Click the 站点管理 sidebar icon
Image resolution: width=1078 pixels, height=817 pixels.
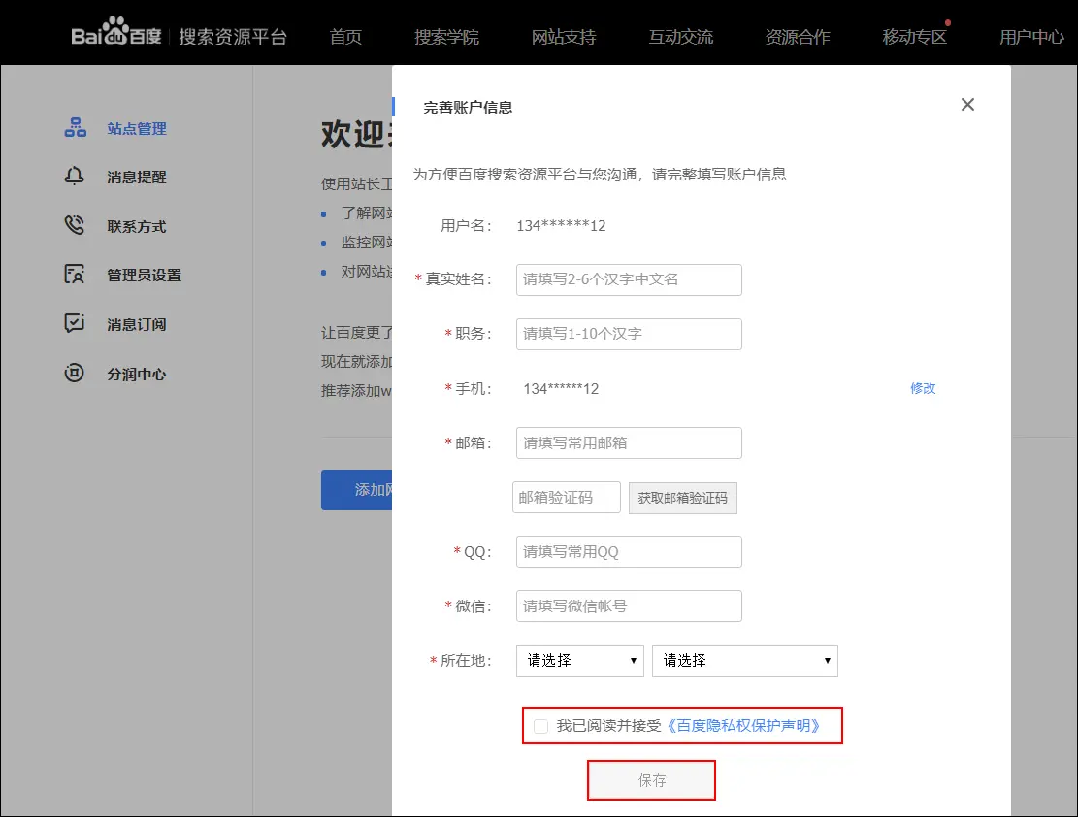75,128
